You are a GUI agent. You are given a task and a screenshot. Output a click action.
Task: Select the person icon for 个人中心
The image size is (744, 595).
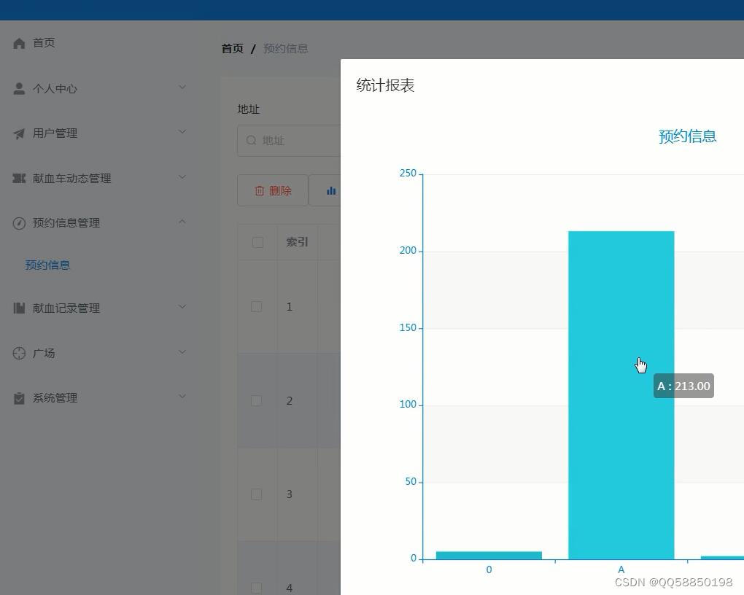(19, 87)
